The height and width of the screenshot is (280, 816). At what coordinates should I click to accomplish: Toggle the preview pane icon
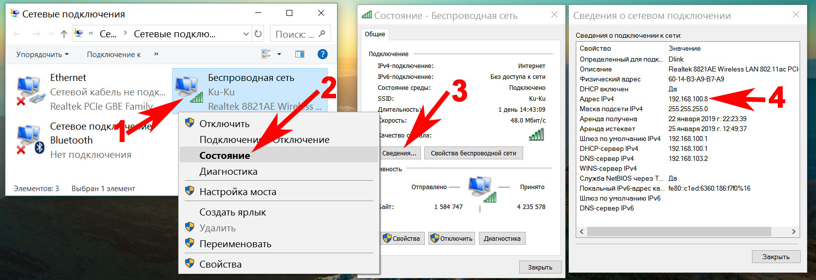300,54
